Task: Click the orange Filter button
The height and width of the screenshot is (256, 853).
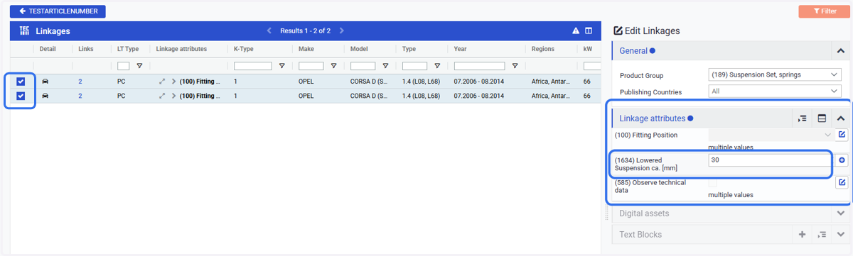Action: point(824,11)
